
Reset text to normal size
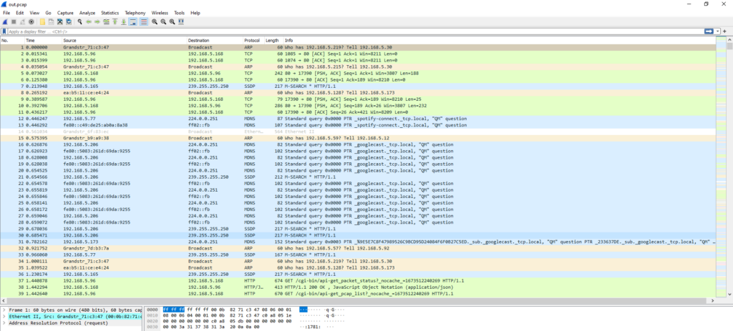(172, 21)
